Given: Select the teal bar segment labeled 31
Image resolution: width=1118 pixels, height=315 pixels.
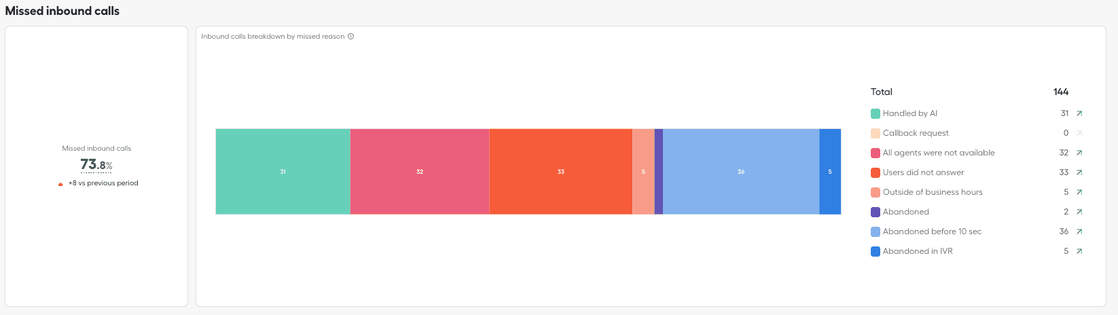Looking at the screenshot, I should pos(283,172).
